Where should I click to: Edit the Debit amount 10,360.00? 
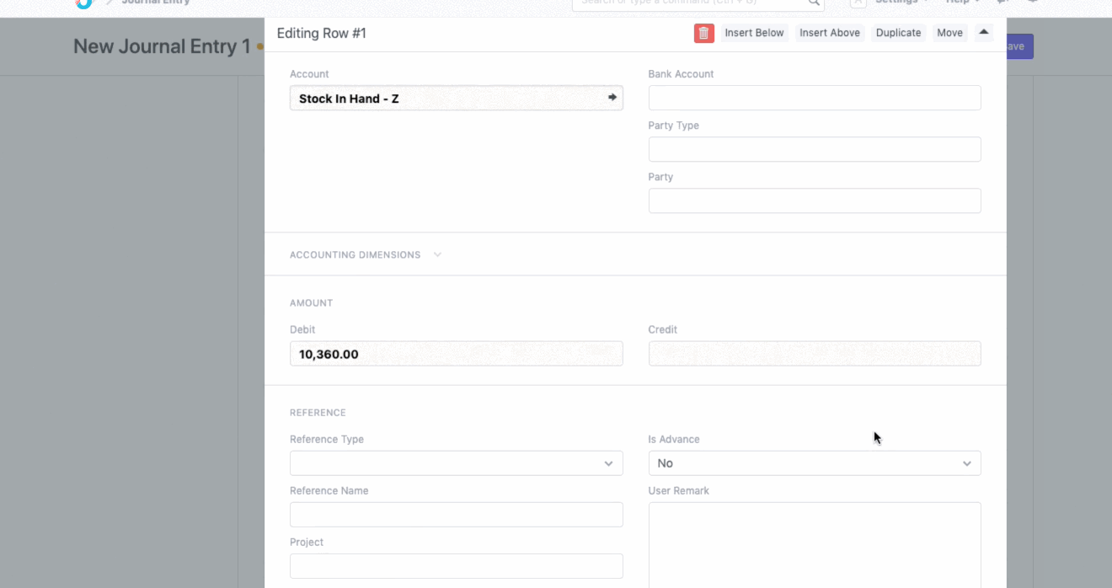pos(457,354)
